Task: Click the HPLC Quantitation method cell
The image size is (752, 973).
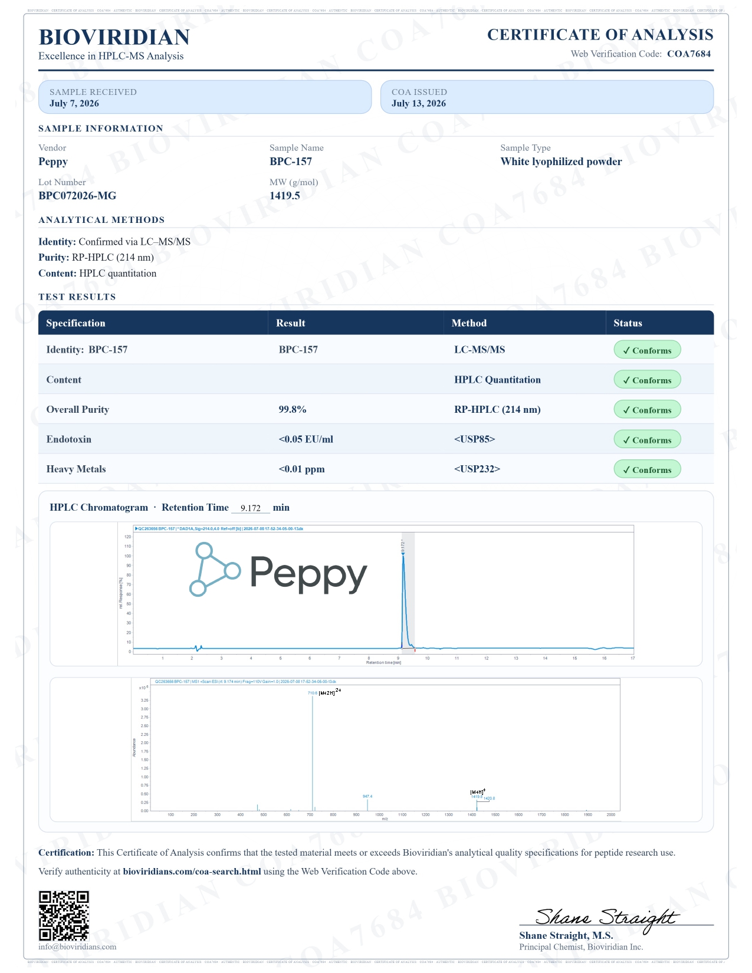Action: (x=497, y=380)
